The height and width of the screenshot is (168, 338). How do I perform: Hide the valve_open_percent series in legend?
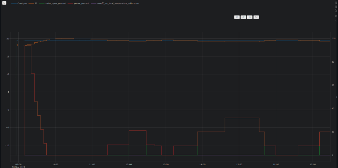pos(56,3)
